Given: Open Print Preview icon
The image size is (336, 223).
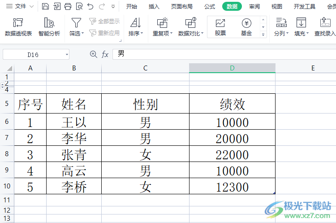Looking at the screenshot, I should tap(79, 6).
